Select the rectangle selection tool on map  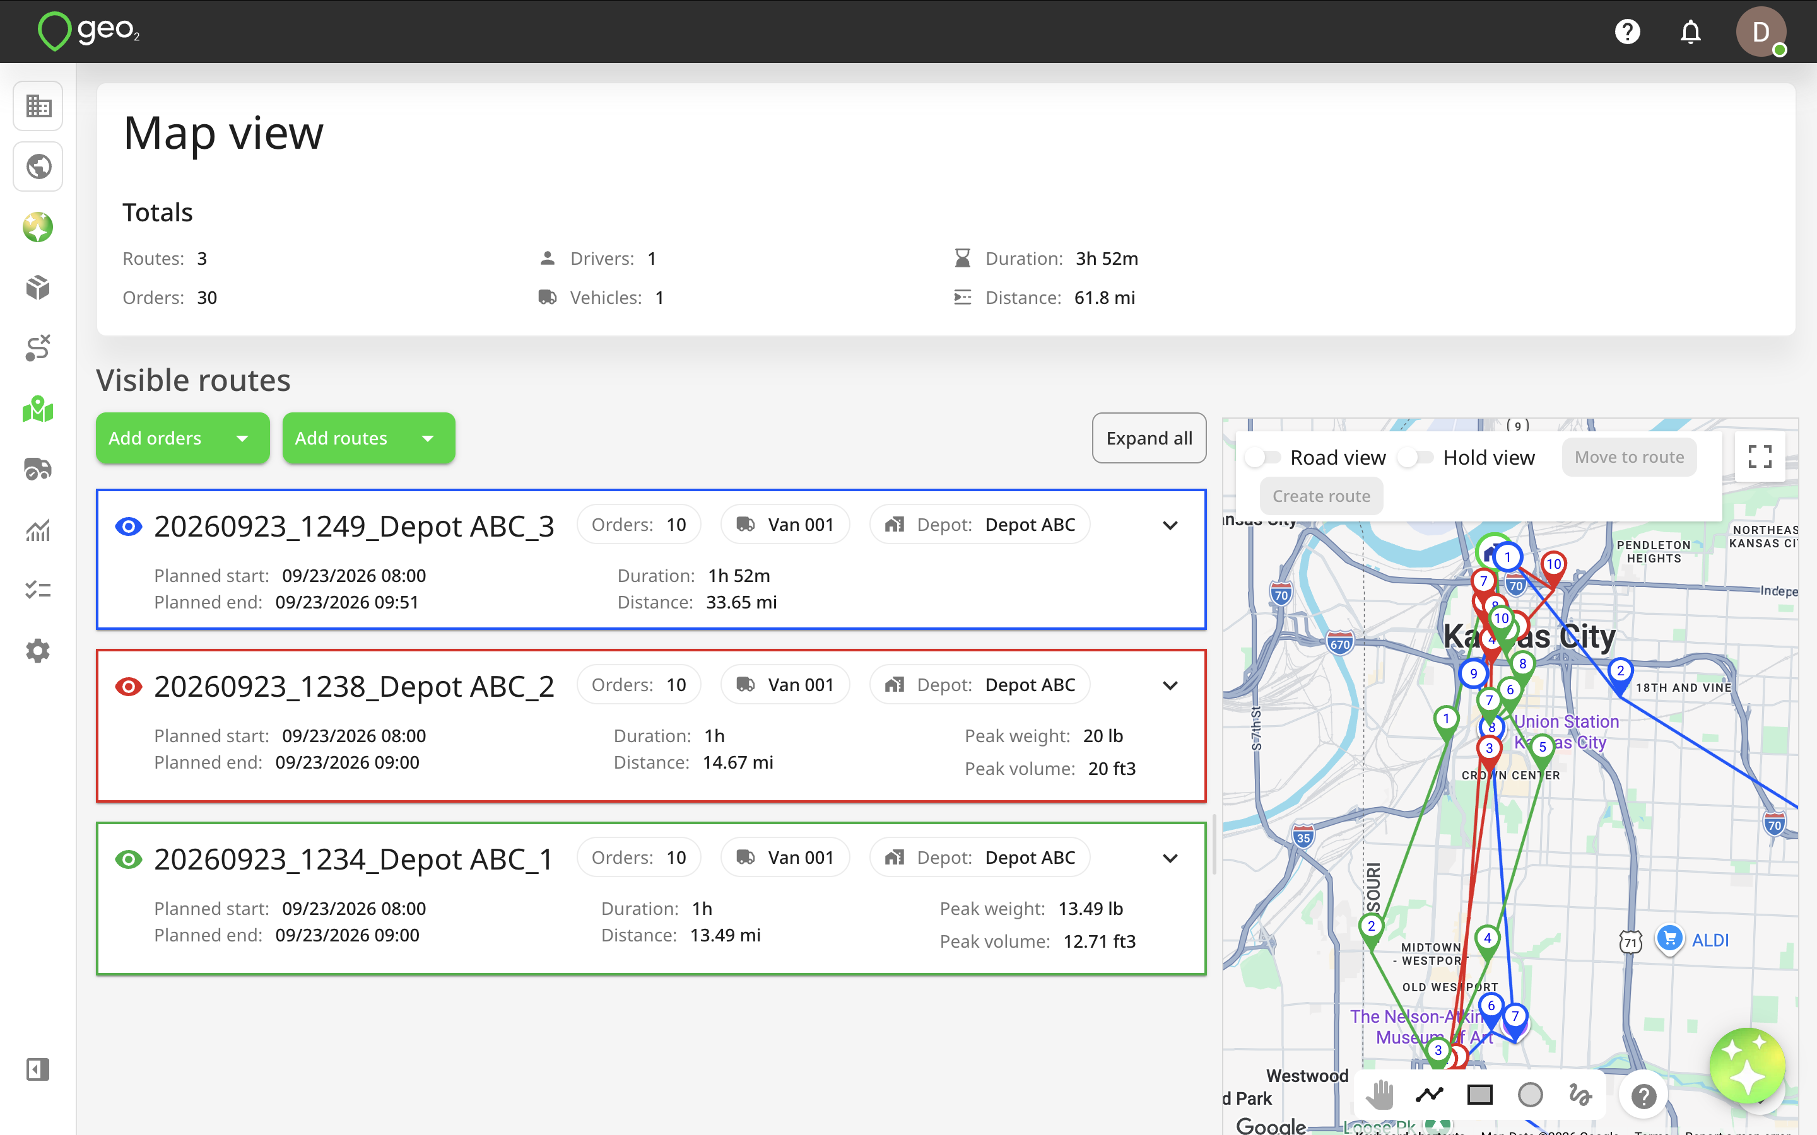click(x=1480, y=1095)
